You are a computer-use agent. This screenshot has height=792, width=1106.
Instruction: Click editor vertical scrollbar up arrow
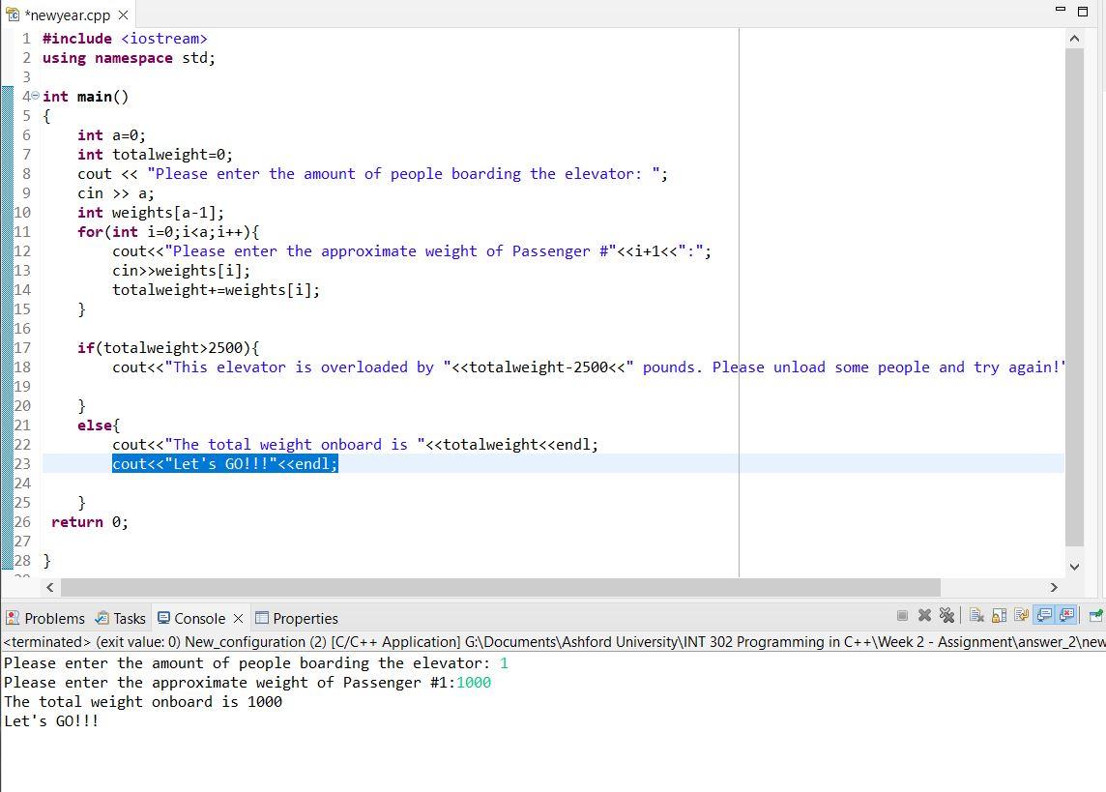coord(1074,38)
